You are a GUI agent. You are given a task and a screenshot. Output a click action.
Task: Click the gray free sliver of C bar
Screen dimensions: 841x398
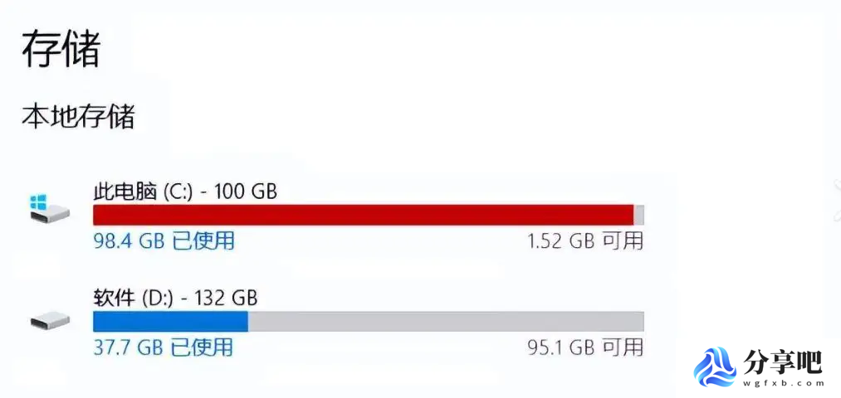coord(638,215)
